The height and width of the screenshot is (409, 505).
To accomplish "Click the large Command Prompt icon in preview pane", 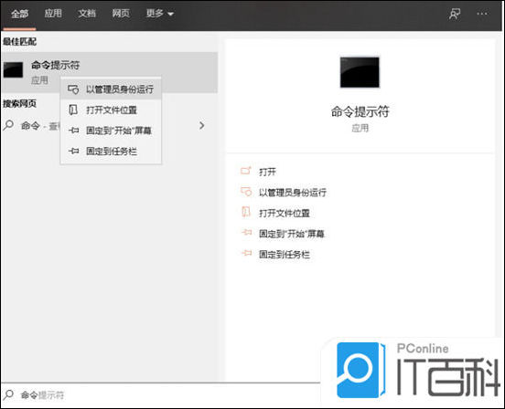I will pyautogui.click(x=360, y=72).
